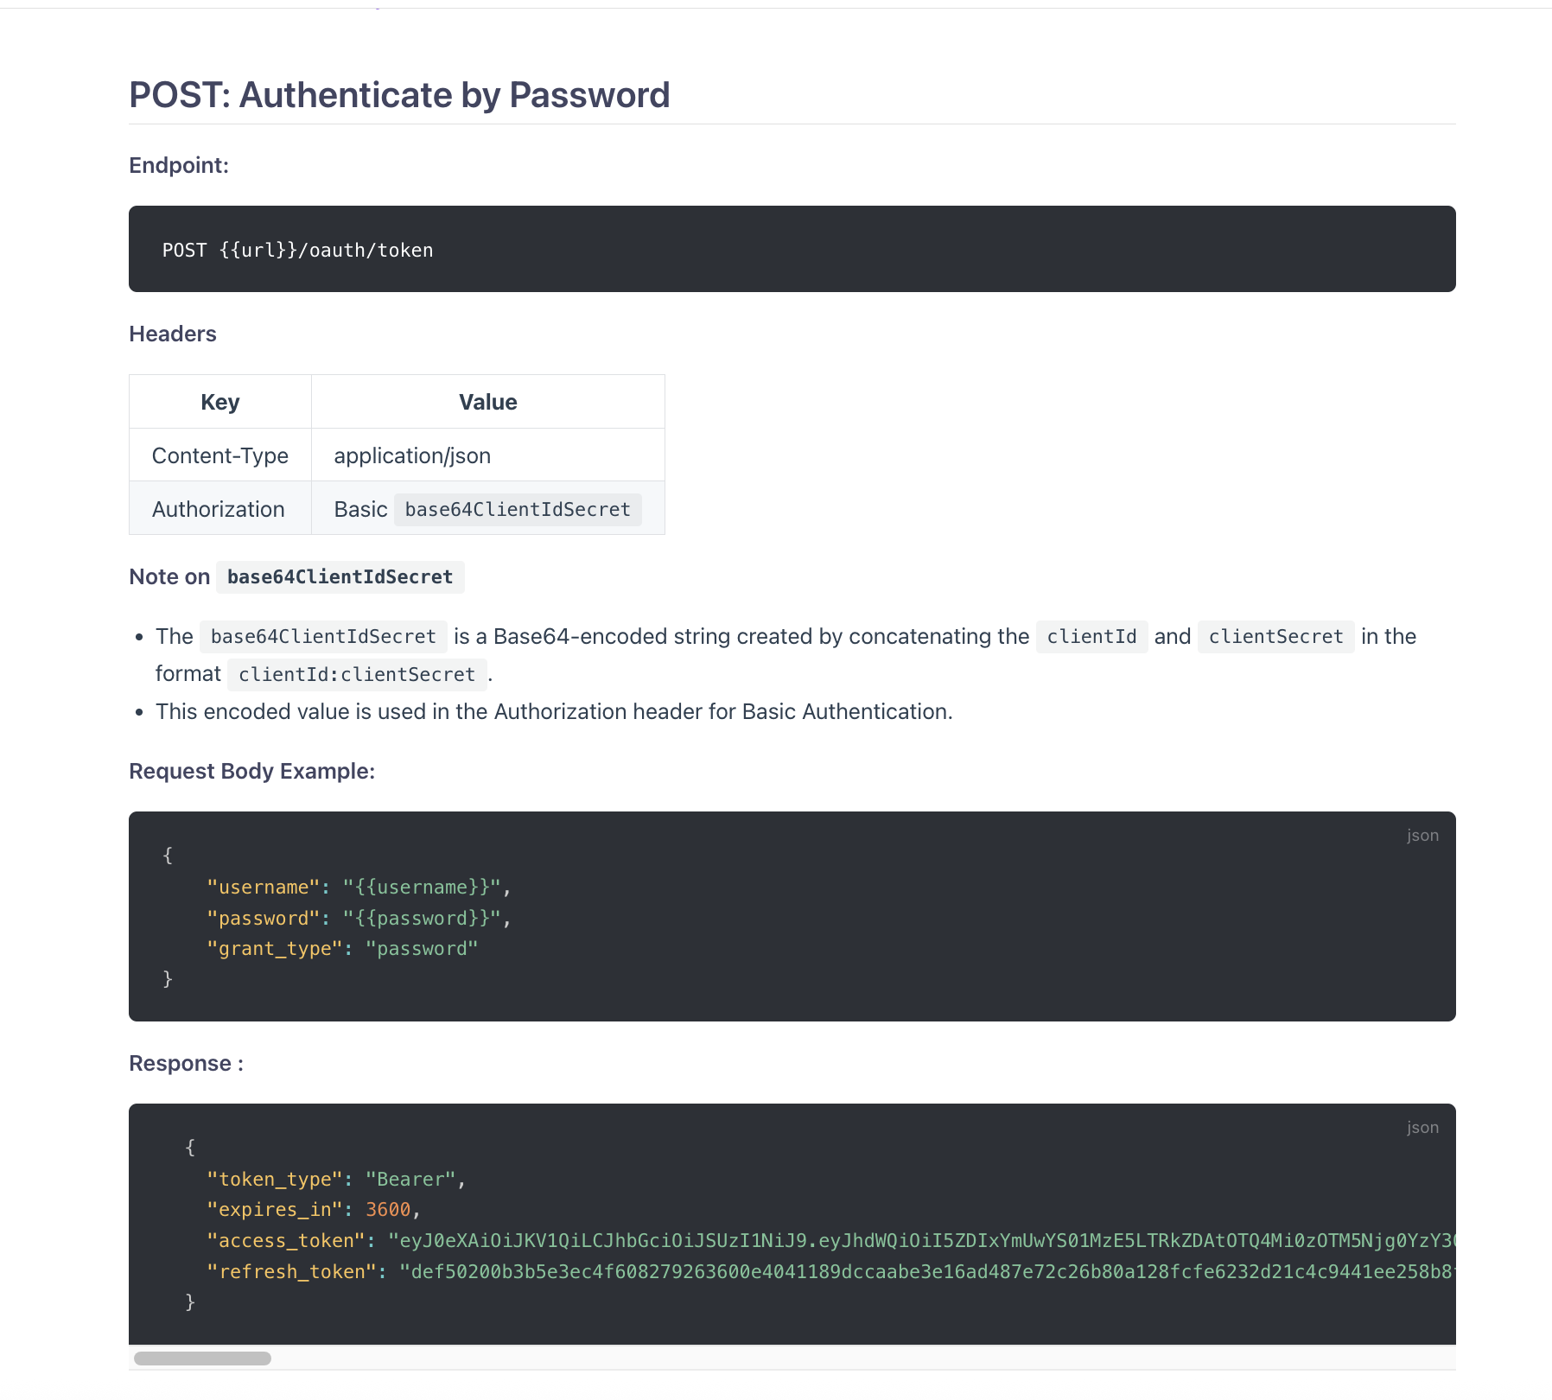Click the horizontal scrollbar thumb under response
1552x1400 pixels.
pos(202,1359)
